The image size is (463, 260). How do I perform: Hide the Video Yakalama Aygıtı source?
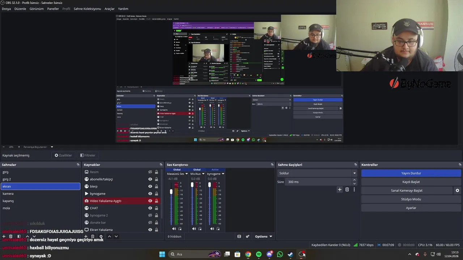(150, 201)
